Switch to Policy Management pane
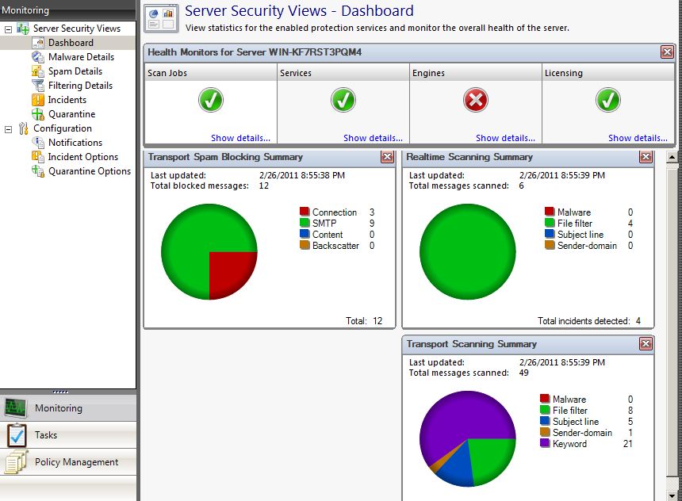Viewport: 682px width, 501px height. click(x=76, y=462)
